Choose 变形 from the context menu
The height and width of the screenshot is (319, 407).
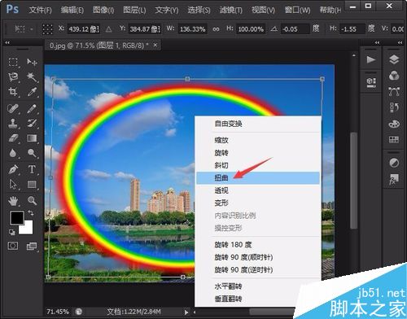pyautogui.click(x=258, y=203)
